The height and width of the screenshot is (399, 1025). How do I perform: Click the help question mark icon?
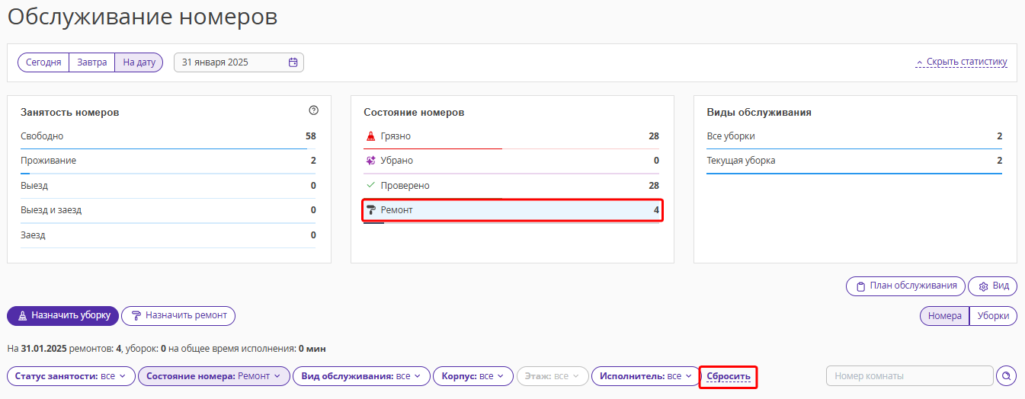point(313,110)
